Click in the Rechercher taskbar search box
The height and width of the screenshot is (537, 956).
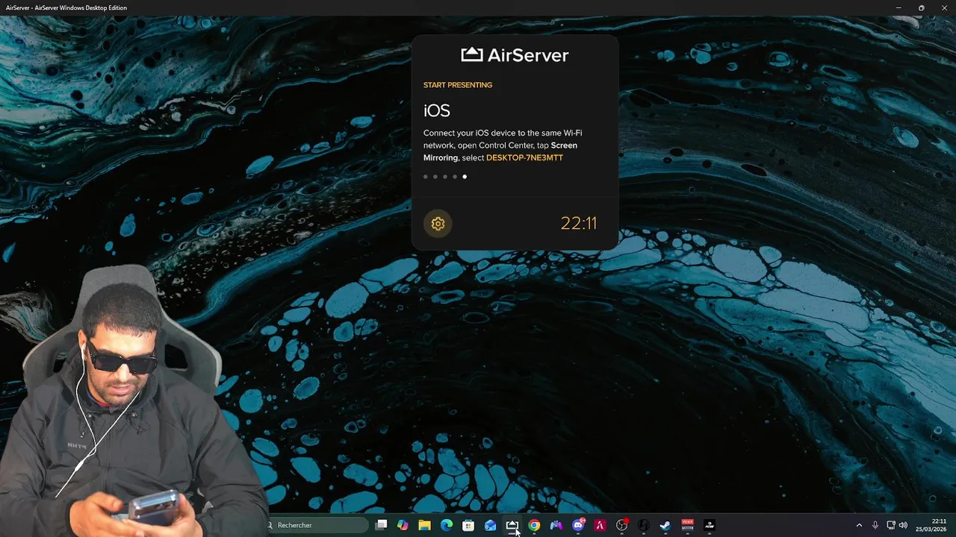pos(317,525)
